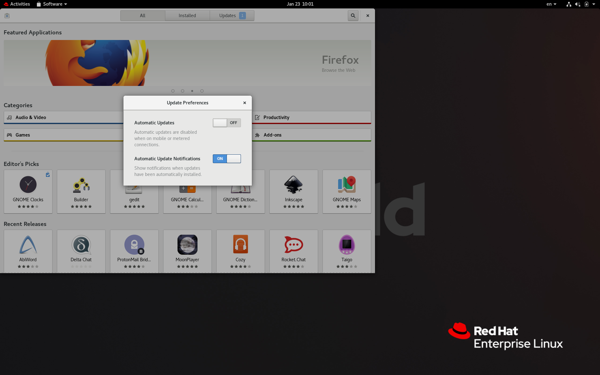
Task: Turn on the Automatic Updates switch
Action: coord(227,123)
